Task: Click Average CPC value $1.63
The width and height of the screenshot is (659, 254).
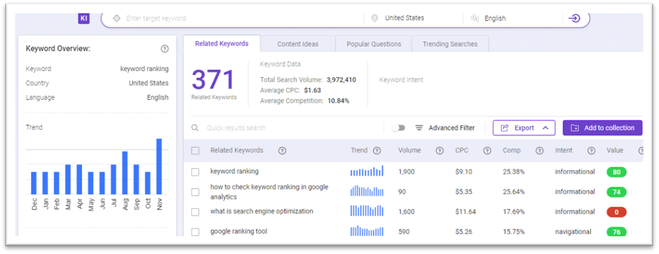Action: [x=312, y=90]
